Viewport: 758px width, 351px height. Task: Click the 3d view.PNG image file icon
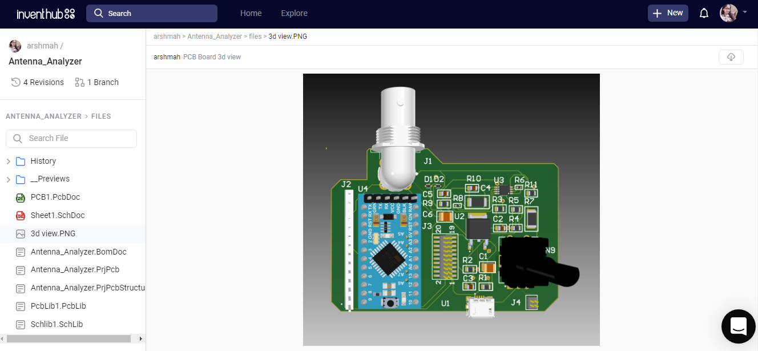21,233
